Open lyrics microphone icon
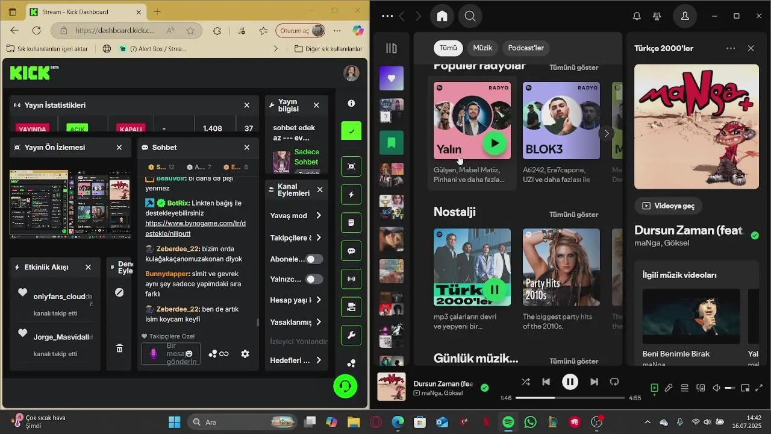This screenshot has height=434, width=771. (669, 388)
